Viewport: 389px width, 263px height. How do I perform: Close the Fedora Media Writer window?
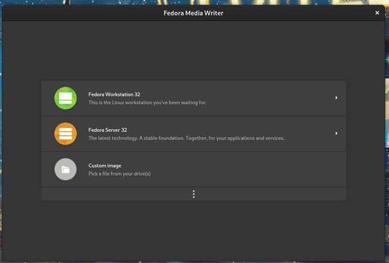[377, 13]
